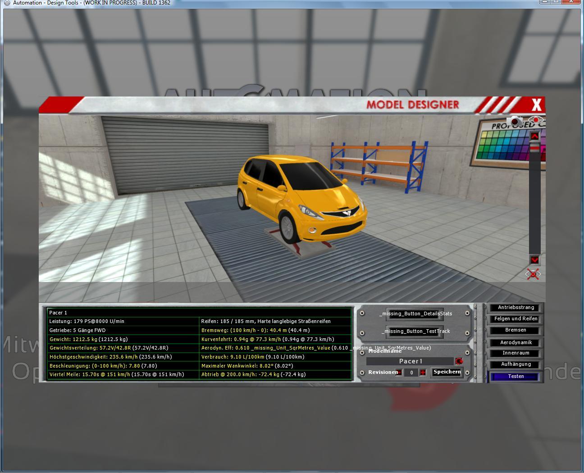The height and width of the screenshot is (473, 584).
Task: Click the _missing_Button_TestTrack button
Action: coord(415,332)
